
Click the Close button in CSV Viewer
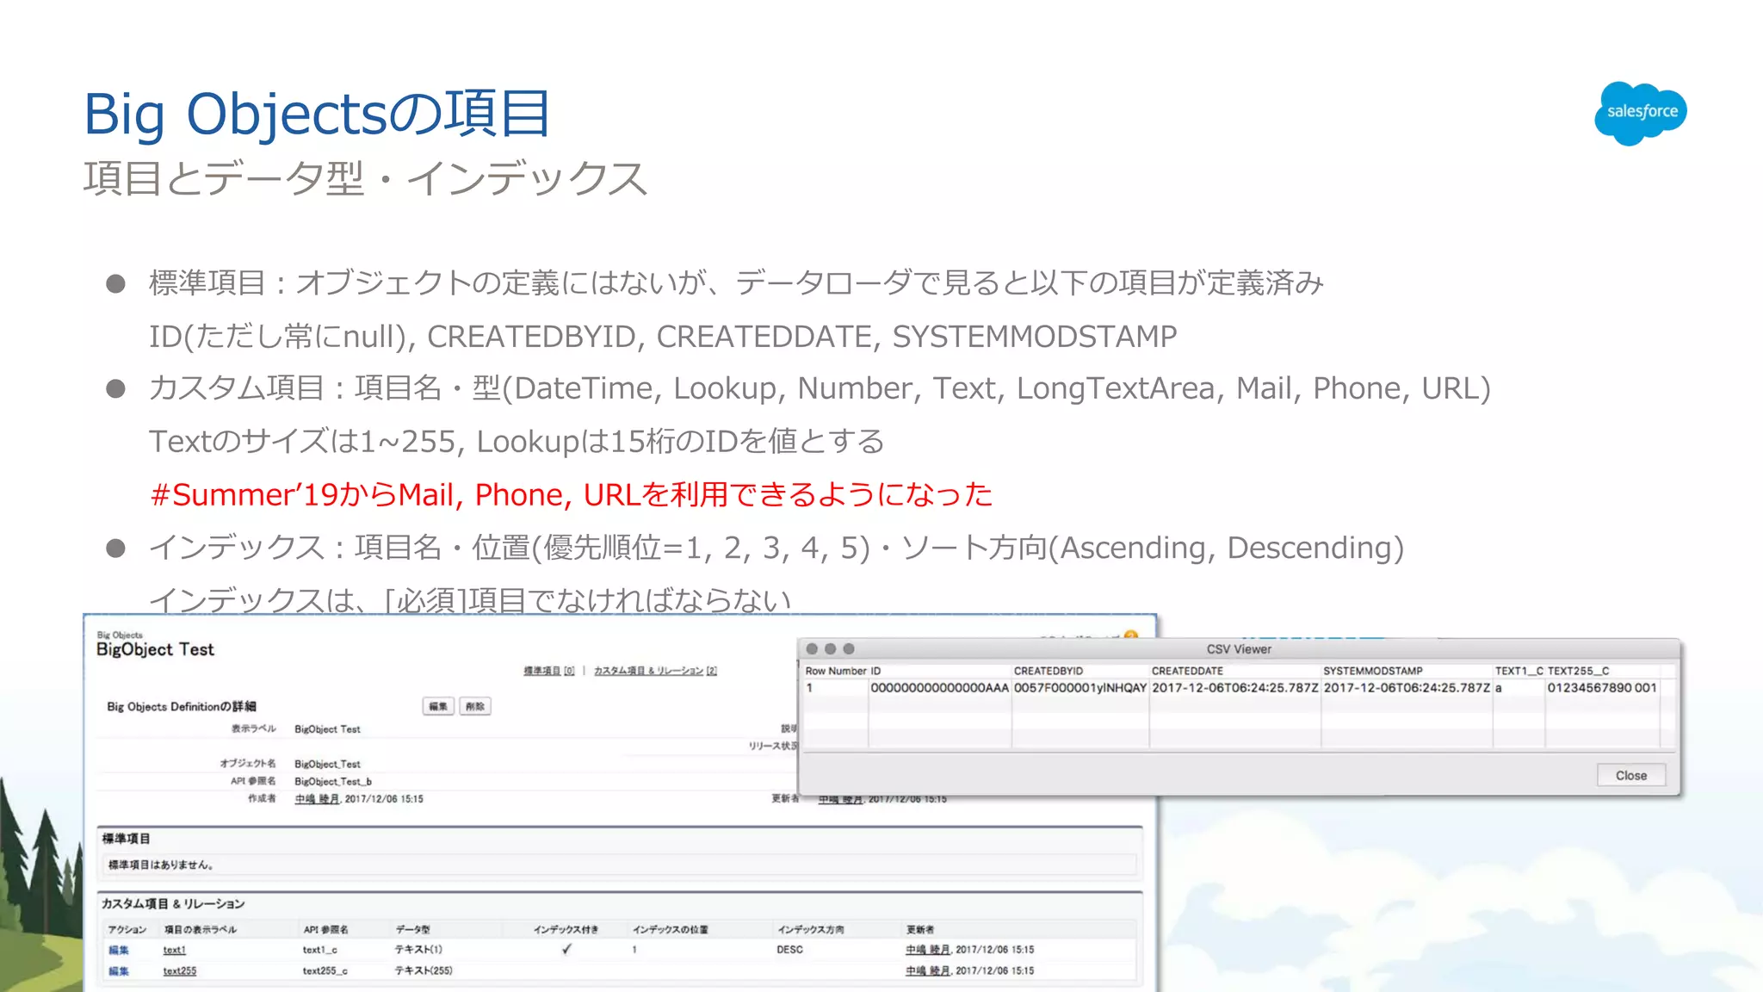[x=1630, y=775]
